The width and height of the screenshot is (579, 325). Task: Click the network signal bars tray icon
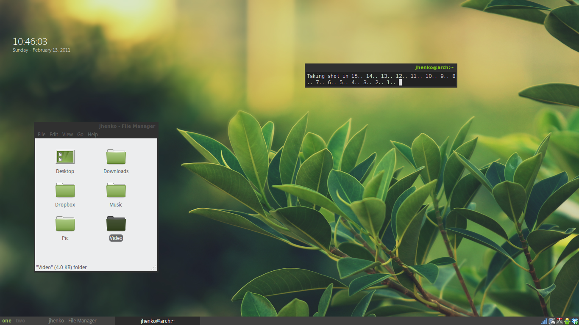point(544,321)
